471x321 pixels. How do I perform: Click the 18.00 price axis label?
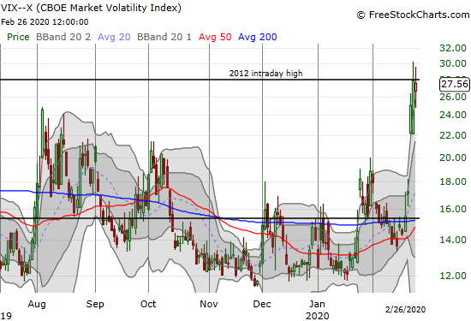[x=453, y=181]
